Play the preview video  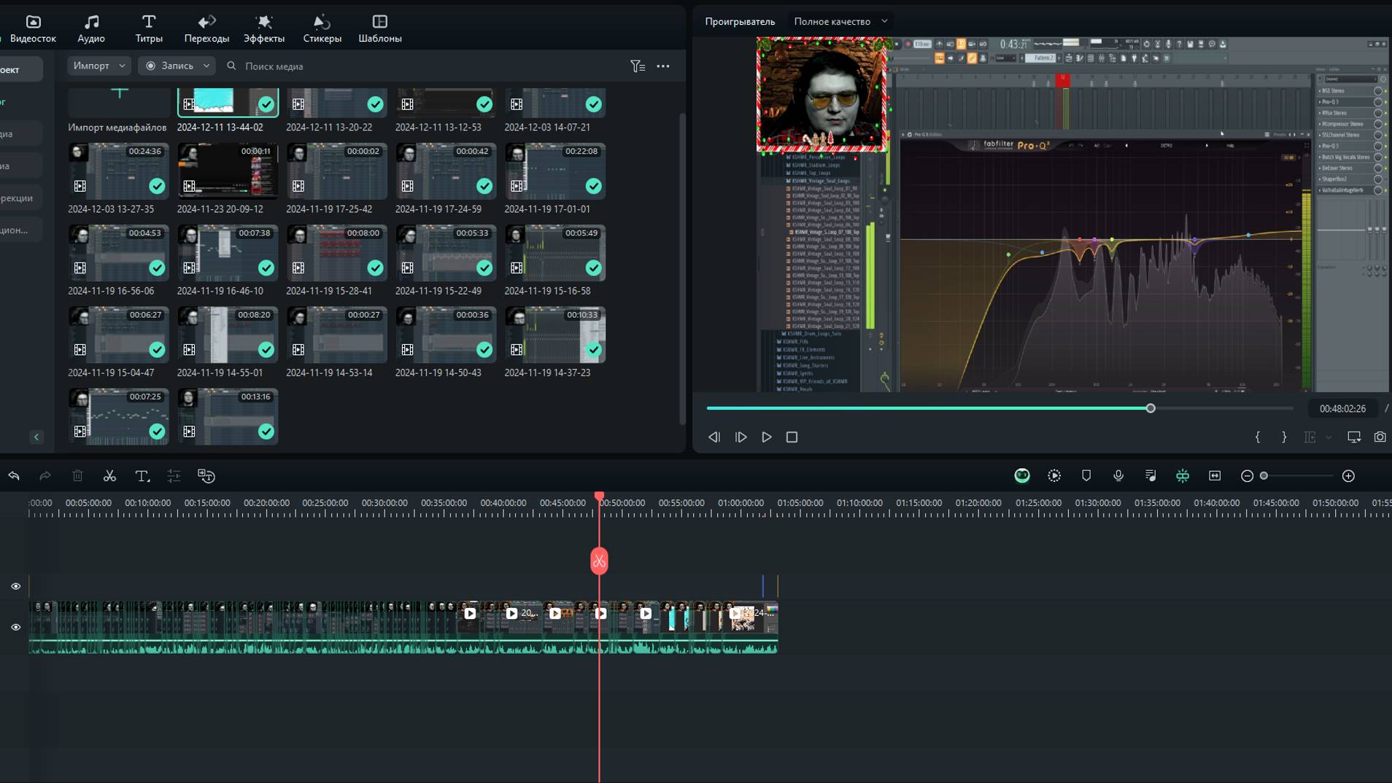[x=767, y=437]
